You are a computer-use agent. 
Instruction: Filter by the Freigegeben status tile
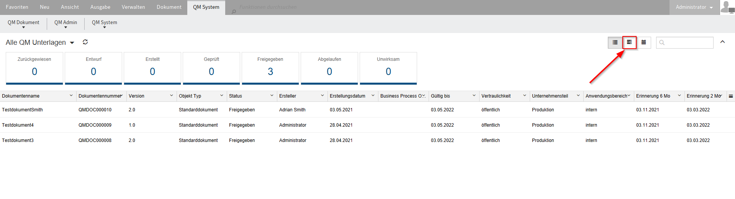[270, 68]
